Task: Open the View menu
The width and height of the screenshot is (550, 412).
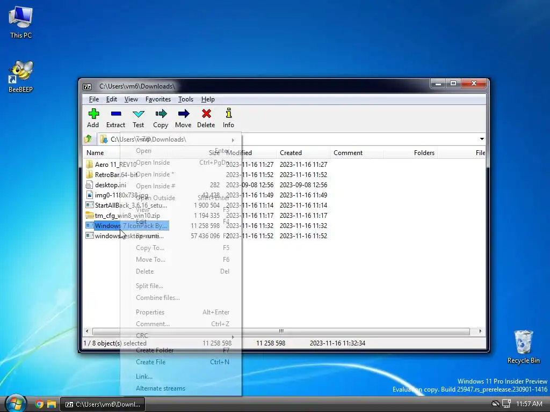Action: (131, 99)
